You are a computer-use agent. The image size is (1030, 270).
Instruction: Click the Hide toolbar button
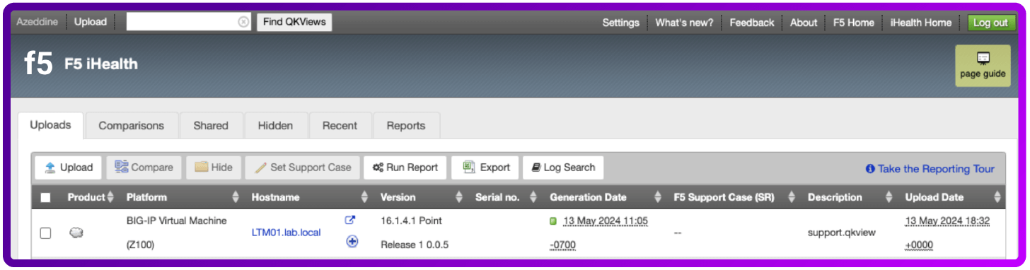coord(213,168)
